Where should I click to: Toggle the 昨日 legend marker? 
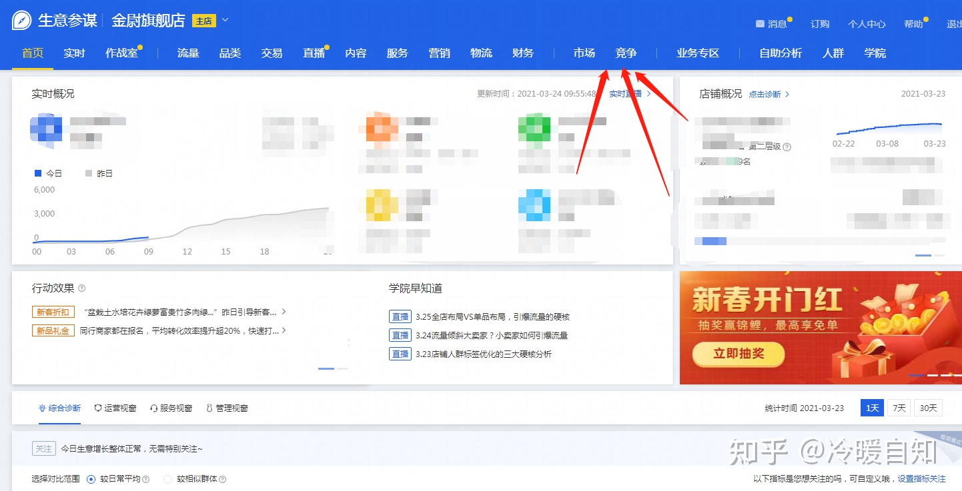[x=89, y=173]
